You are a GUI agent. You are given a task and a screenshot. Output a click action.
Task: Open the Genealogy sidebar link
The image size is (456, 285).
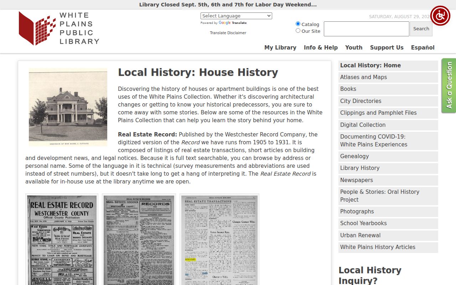coord(388,156)
